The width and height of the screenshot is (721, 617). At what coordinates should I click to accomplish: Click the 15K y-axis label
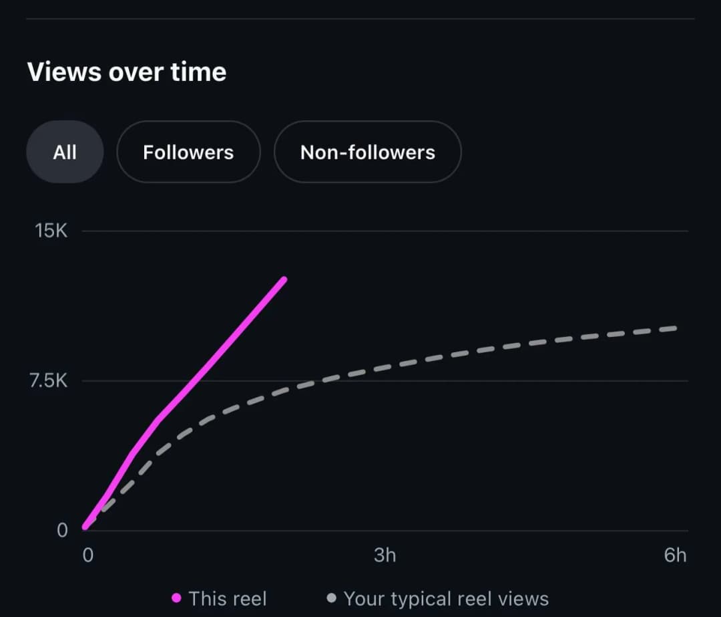click(x=51, y=231)
